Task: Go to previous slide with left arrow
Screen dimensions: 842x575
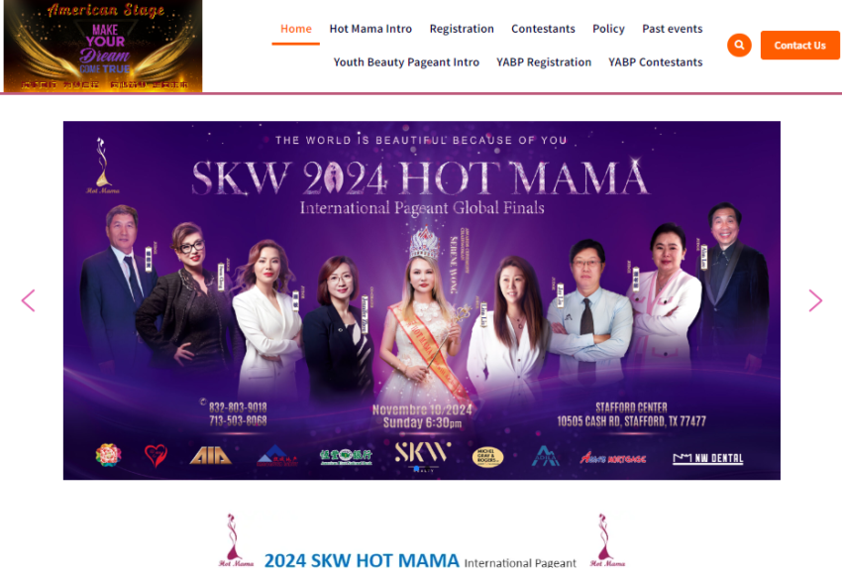Action: (28, 300)
